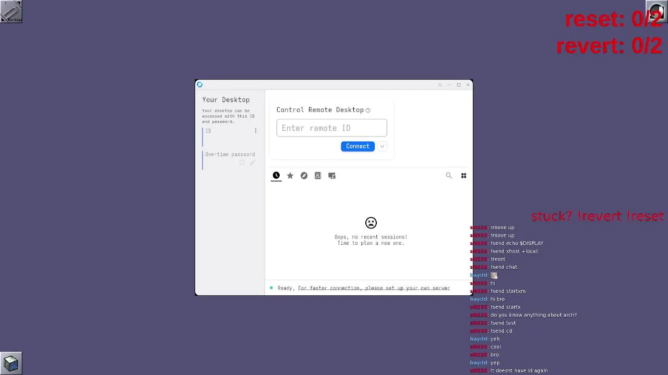668x375 pixels.
Task: Click the RustDesk logo in title bar
Action: point(199,84)
